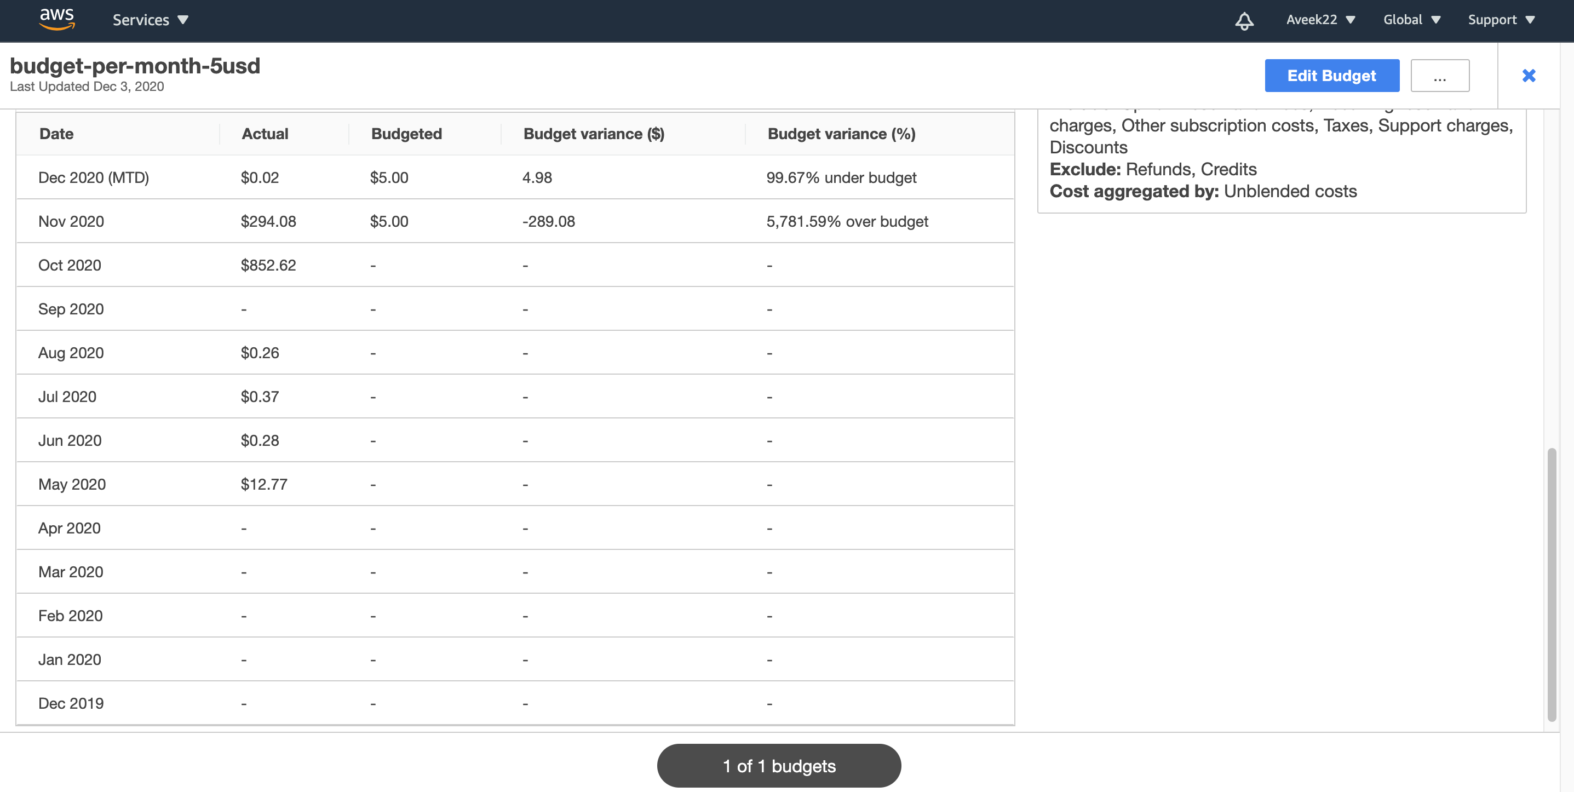1574x792 pixels.
Task: Sort by the Date column header
Action: pos(56,134)
